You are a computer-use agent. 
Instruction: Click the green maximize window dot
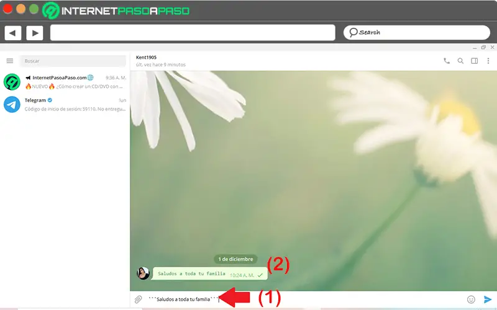34,9
